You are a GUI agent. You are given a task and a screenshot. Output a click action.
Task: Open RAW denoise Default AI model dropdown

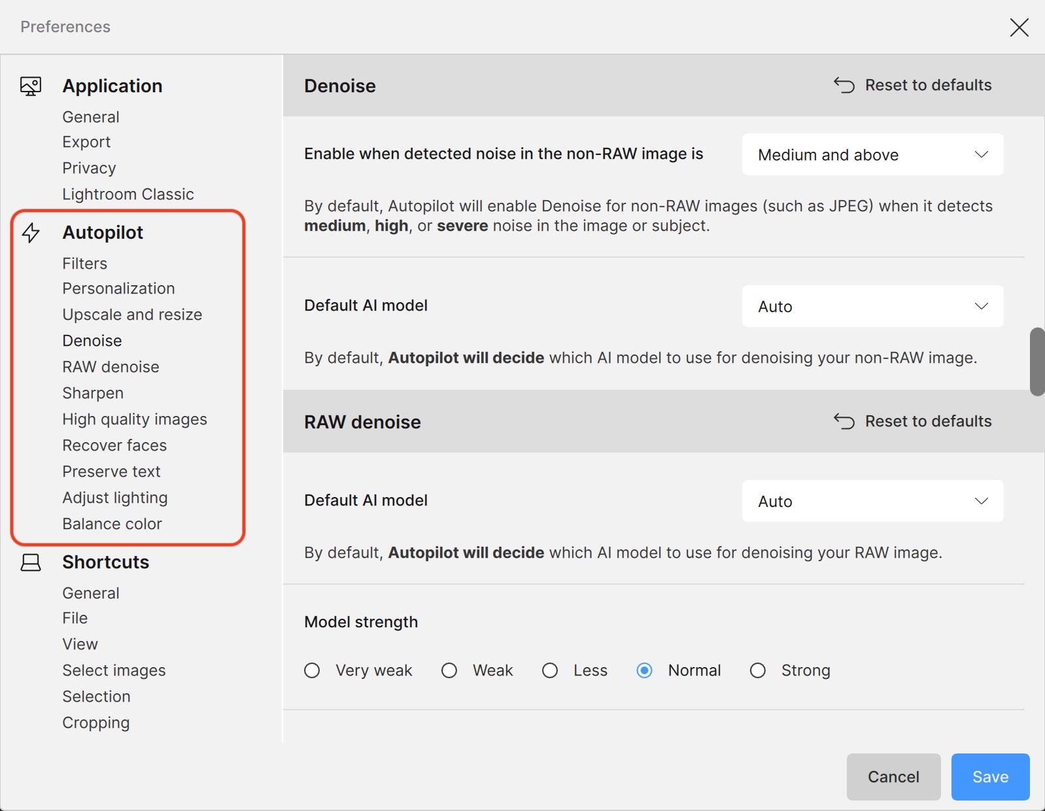(x=872, y=501)
